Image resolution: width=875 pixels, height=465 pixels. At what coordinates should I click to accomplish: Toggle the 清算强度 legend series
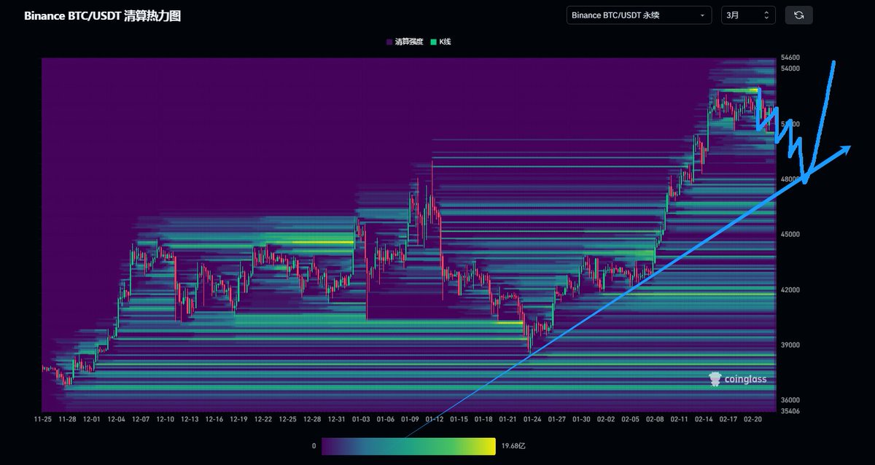[405, 42]
